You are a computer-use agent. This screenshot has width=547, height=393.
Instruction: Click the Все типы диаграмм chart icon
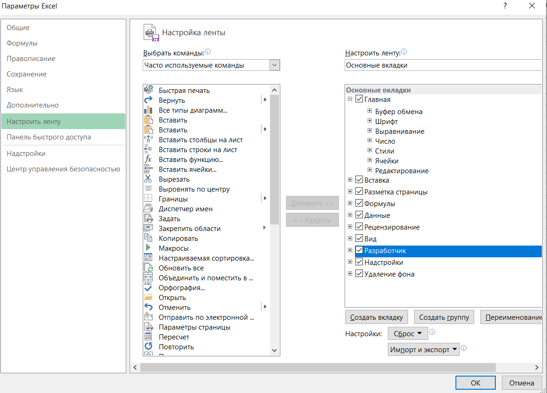pos(149,110)
